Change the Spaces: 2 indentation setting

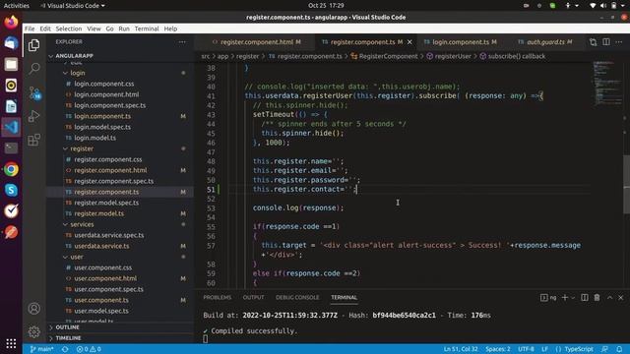pos(498,349)
